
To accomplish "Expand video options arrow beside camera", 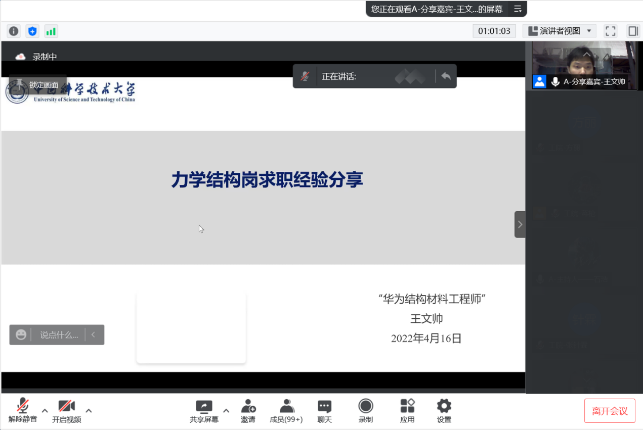I will pyautogui.click(x=89, y=411).
